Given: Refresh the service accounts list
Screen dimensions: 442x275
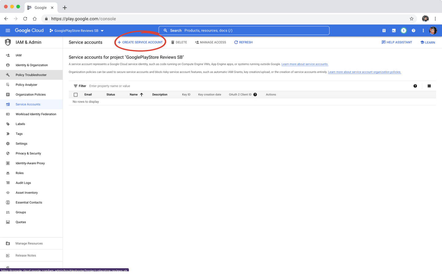Looking at the screenshot, I should tap(243, 42).
